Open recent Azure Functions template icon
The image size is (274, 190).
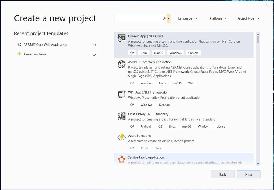click(x=19, y=54)
